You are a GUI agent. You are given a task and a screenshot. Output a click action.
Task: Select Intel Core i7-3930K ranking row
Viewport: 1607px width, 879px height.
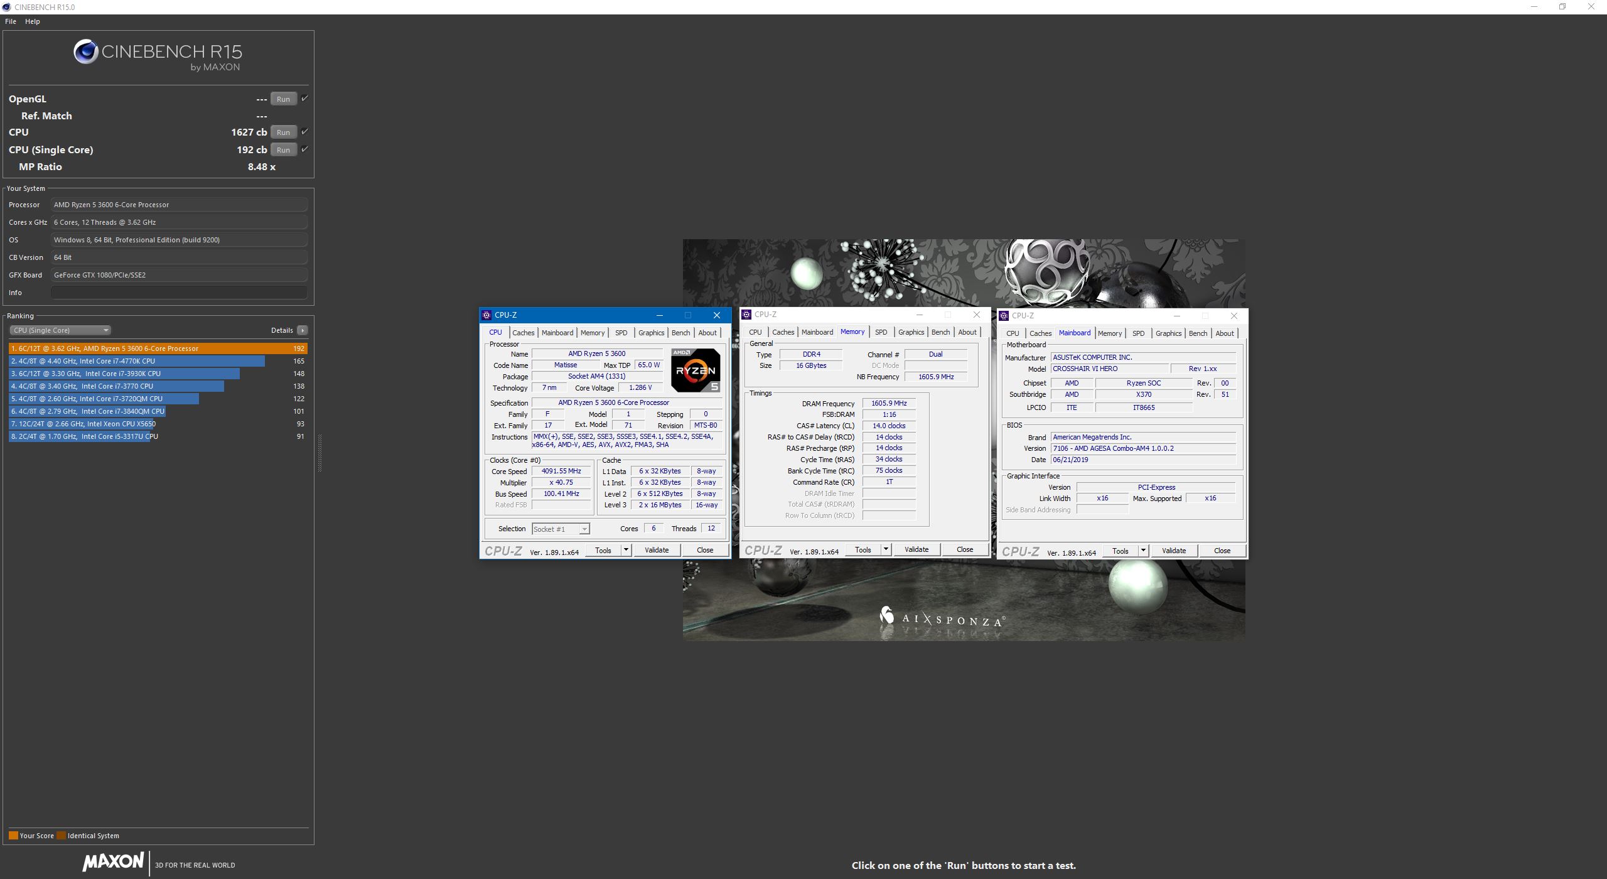coord(158,374)
